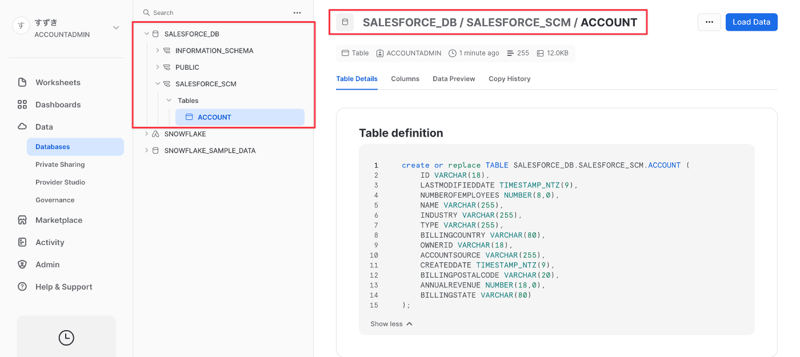Click the ACCOUNTADMIN role text under username
The width and height of the screenshot is (800, 357).
62,34
